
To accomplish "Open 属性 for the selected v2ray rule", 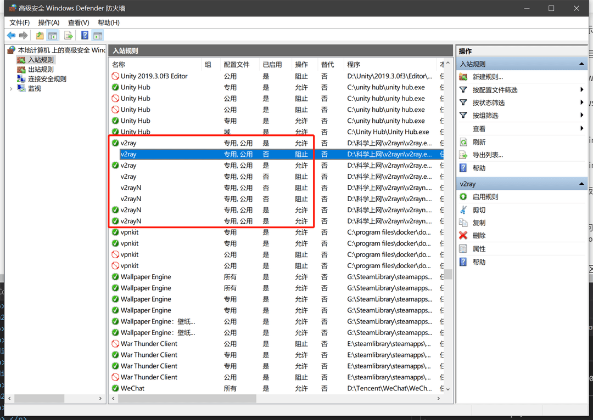I will (x=479, y=249).
